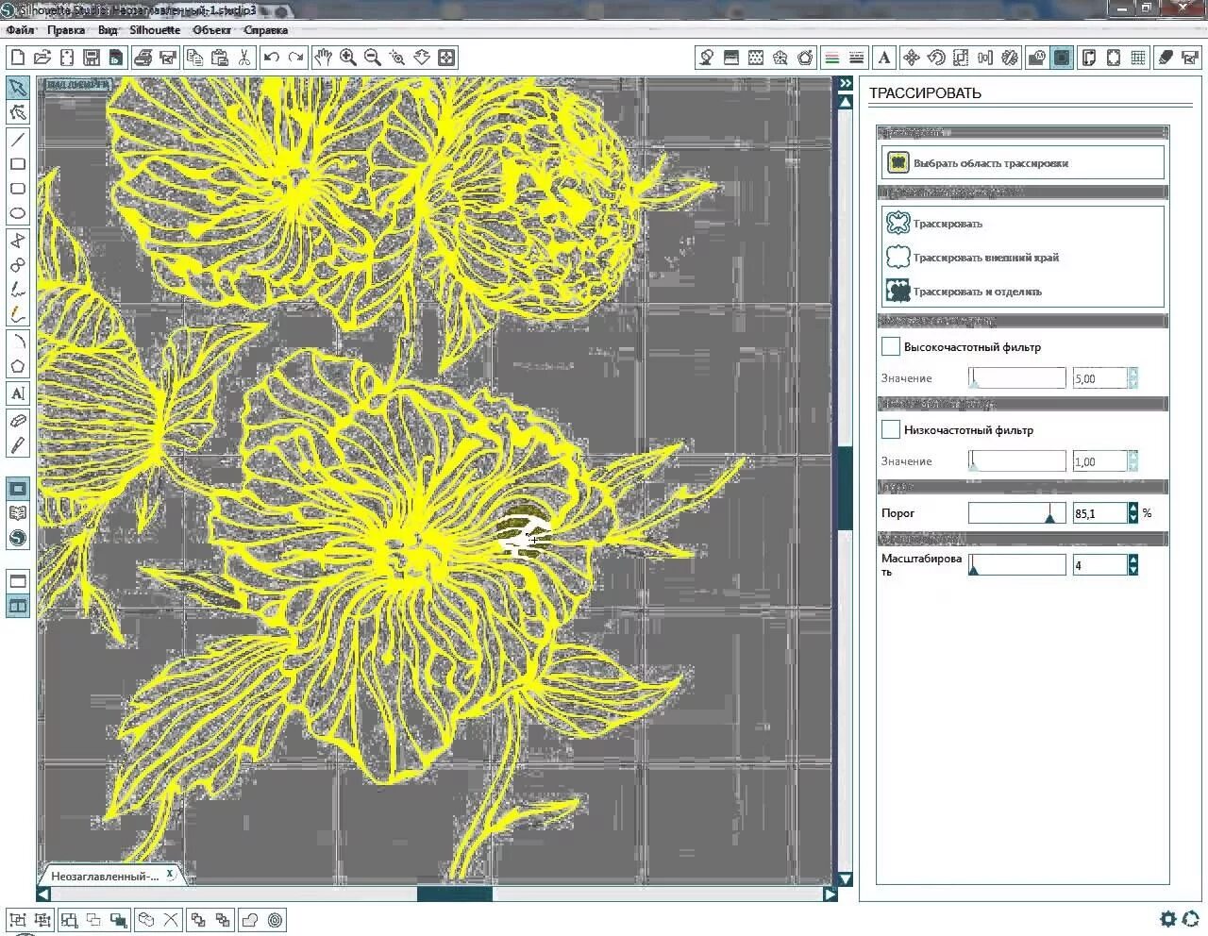This screenshot has width=1208, height=936.
Task: Click the Масштабирование value field showing 4
Action: tap(1099, 565)
